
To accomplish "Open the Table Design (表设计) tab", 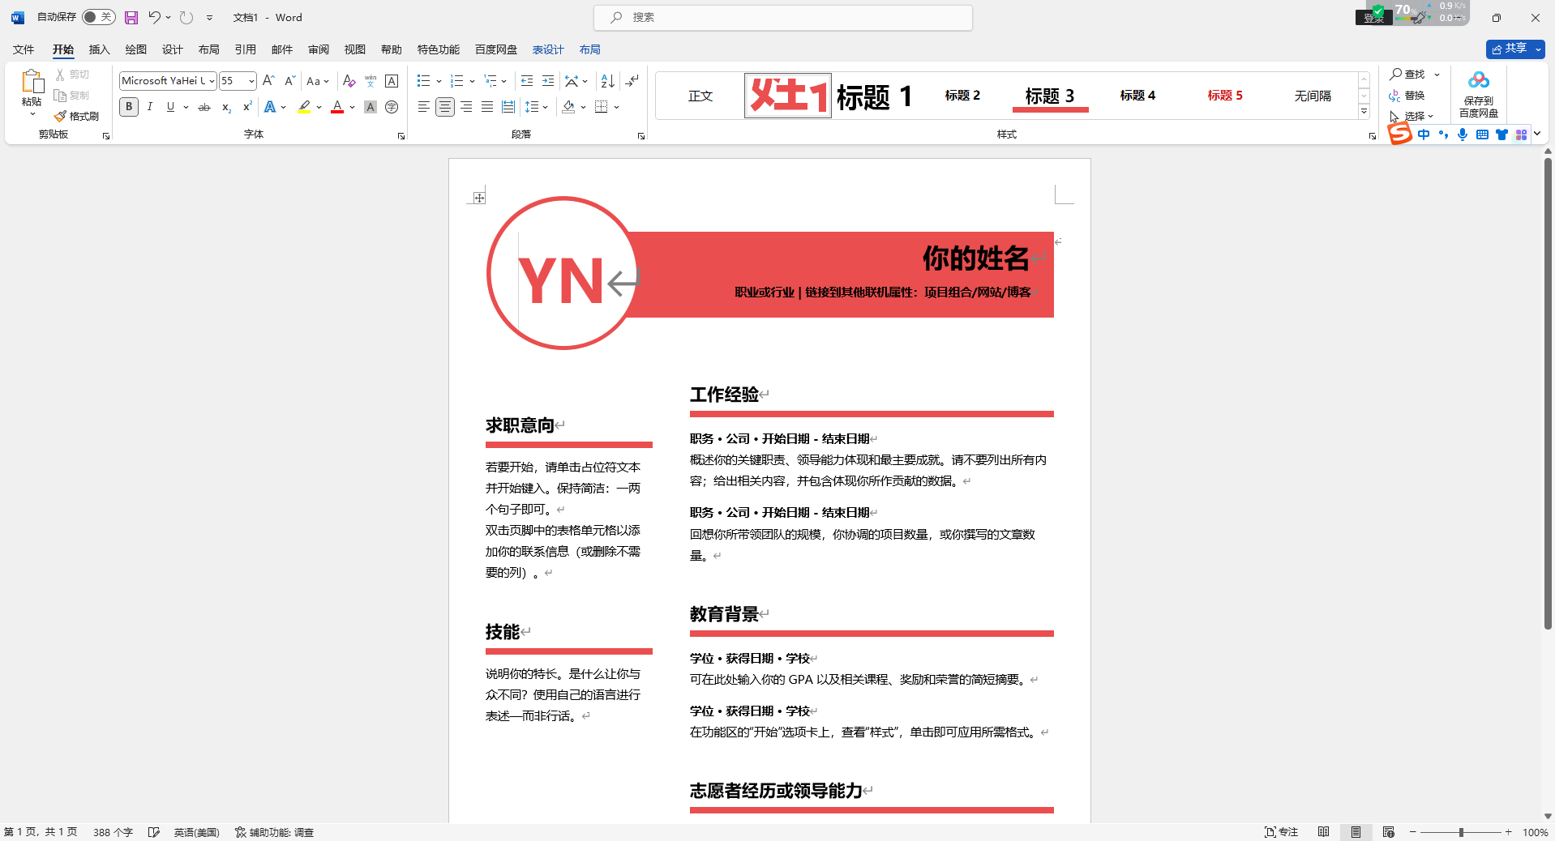I will pos(548,49).
